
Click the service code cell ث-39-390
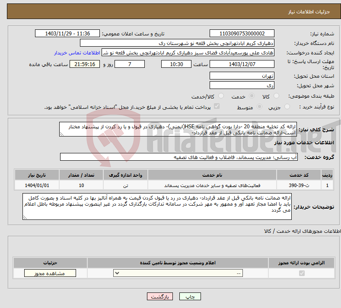299,185
